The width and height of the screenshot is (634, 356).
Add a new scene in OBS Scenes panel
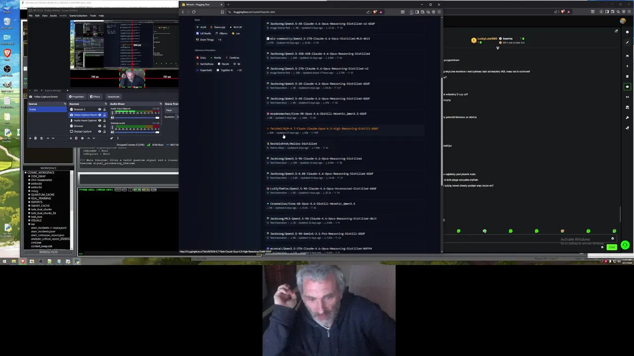pos(30,138)
